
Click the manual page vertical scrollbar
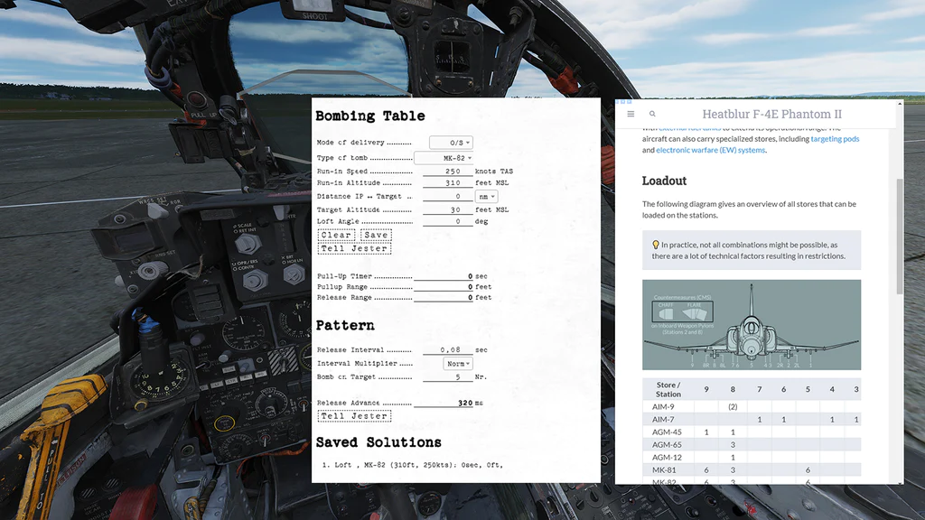point(899,235)
